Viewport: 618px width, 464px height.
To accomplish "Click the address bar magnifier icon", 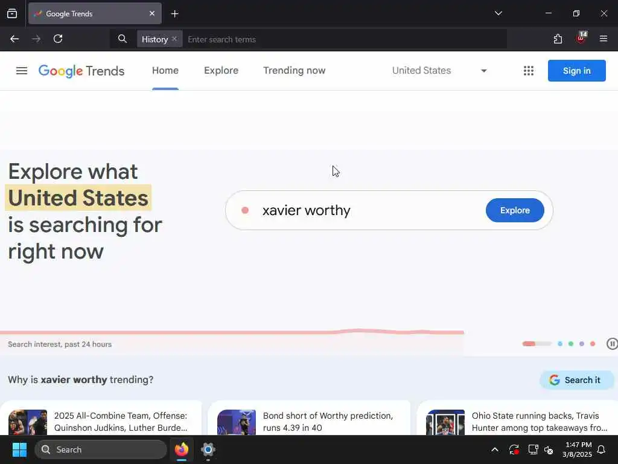I will [x=122, y=39].
